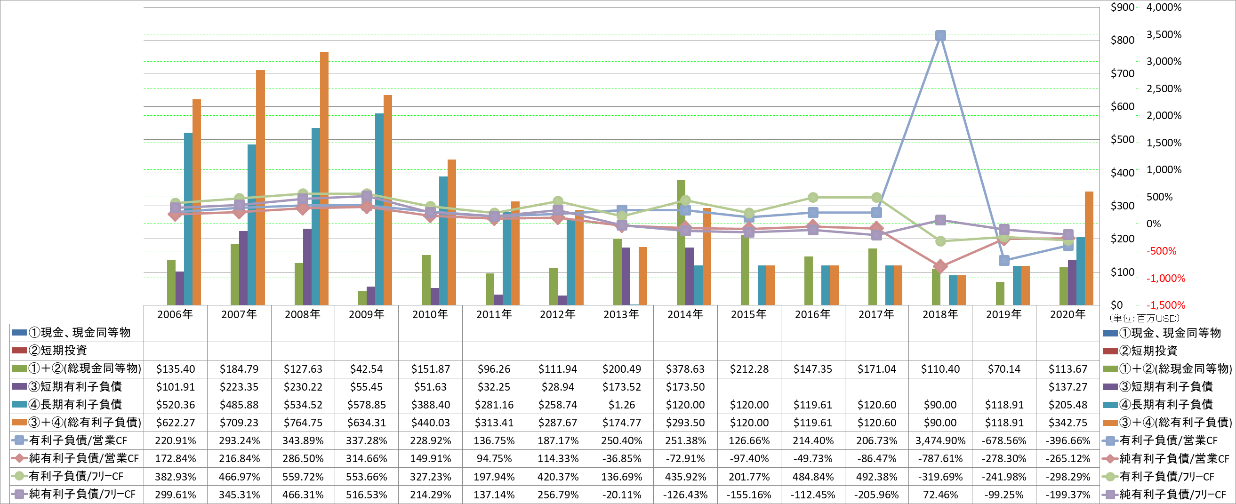Select the 2013年 value 250.40%
Screen dimensions: 1236x504
(621, 440)
